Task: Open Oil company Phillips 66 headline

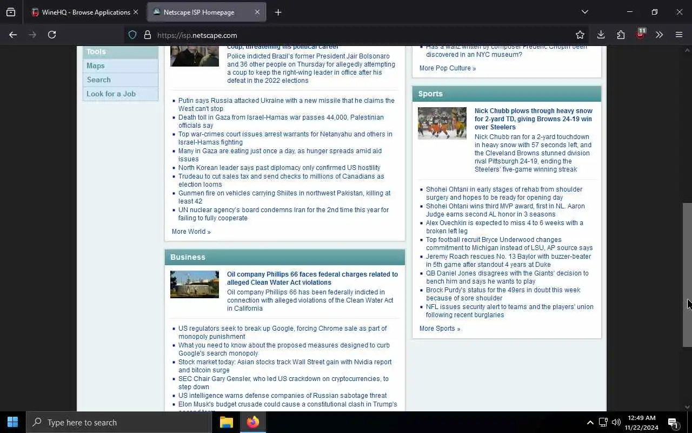Action: coord(312,278)
